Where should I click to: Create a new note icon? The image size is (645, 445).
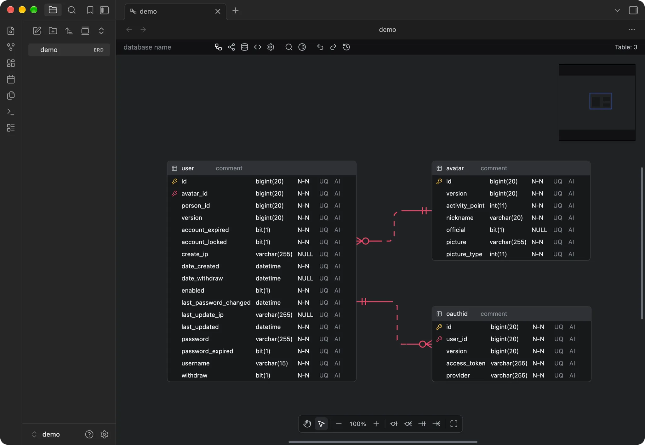pos(37,31)
